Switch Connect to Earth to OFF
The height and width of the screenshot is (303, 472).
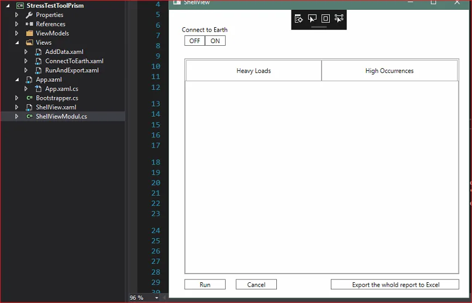[195, 41]
